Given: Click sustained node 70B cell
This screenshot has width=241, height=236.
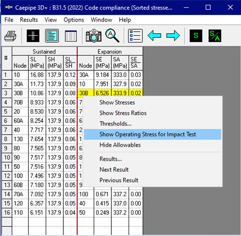Looking at the screenshot, I should (x=20, y=102).
